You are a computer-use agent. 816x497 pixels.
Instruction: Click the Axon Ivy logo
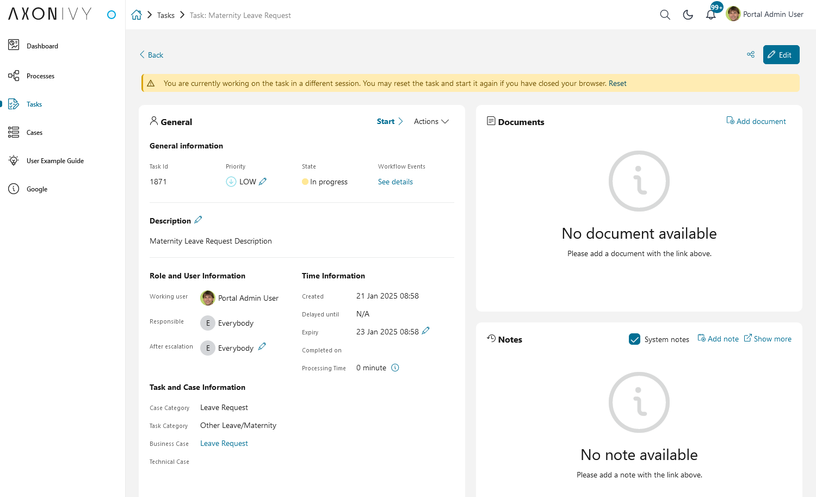[x=50, y=14]
